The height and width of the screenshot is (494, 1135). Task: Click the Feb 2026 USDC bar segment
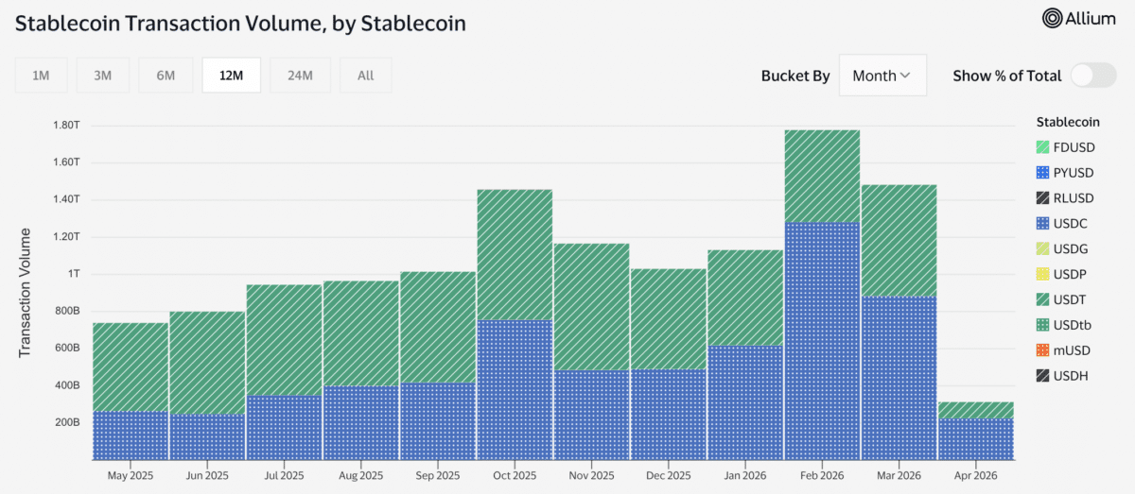pyautogui.click(x=822, y=340)
